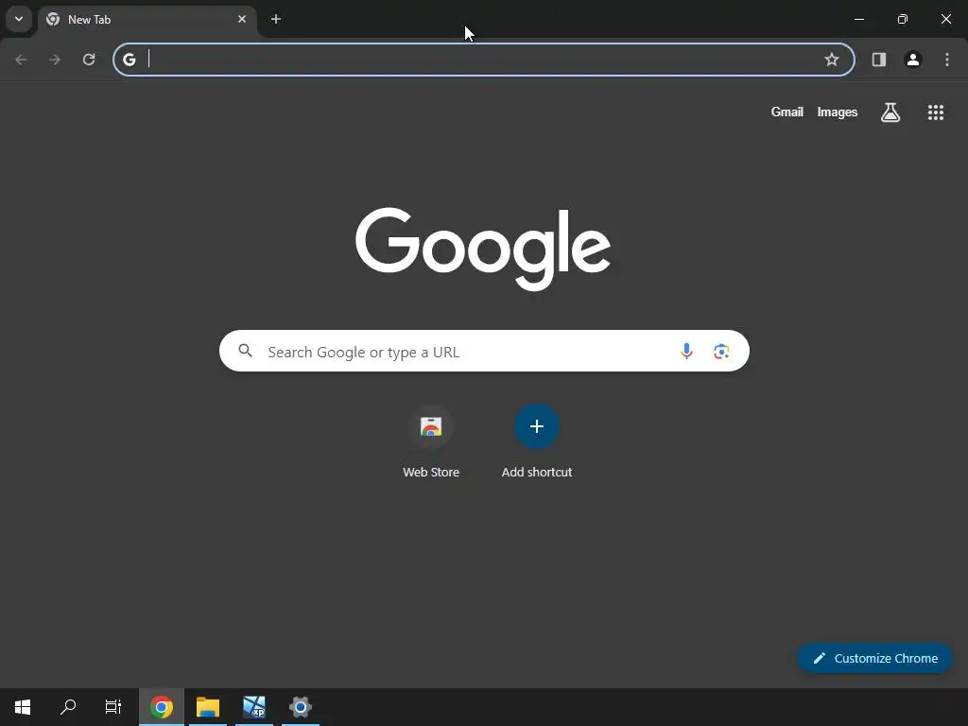Go back with the back arrow
The width and height of the screenshot is (968, 726).
[x=21, y=60]
